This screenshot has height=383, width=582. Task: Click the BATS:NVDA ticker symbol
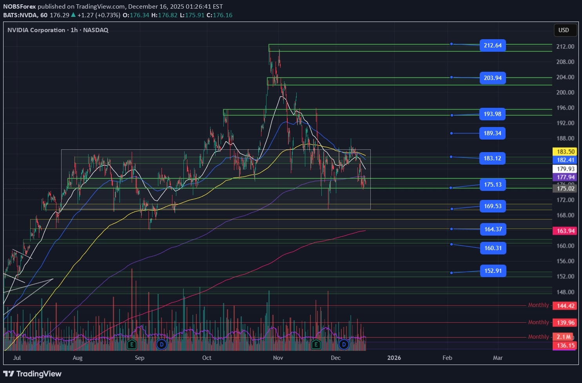20,15
